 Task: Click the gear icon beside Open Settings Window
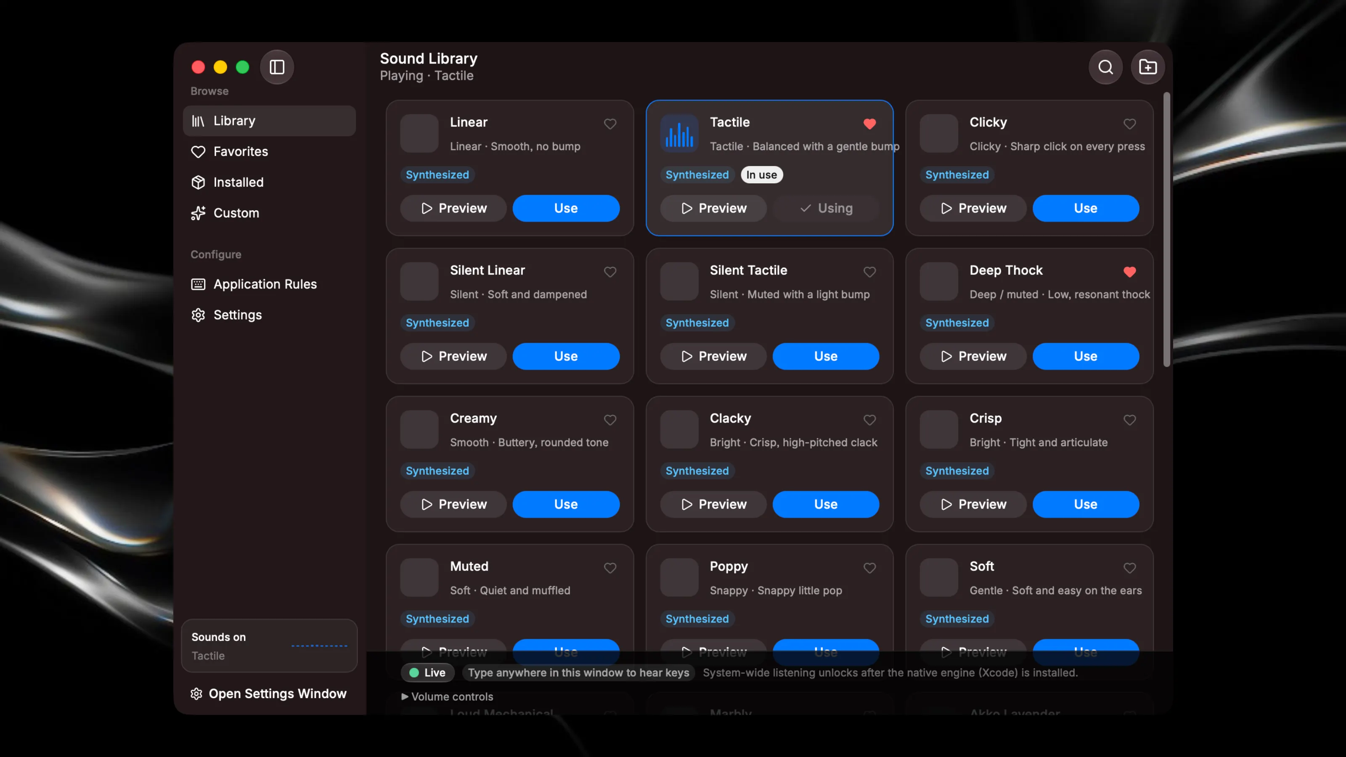[196, 693]
